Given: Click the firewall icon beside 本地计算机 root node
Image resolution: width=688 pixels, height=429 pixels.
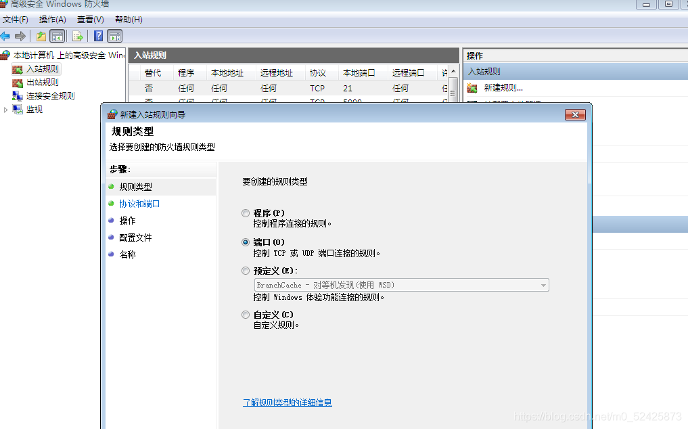Looking at the screenshot, I should tap(5, 55).
